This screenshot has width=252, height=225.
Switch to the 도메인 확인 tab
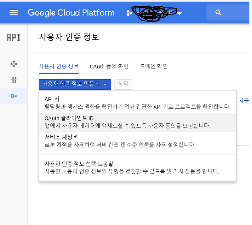[154, 66]
